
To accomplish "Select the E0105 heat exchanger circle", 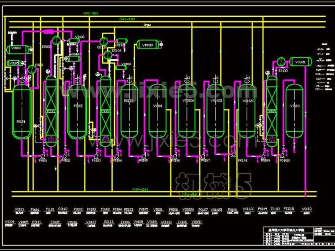I will (x=281, y=62).
